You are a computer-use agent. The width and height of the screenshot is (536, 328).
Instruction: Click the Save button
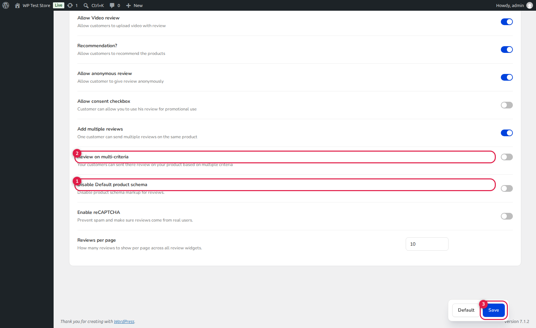pos(494,310)
